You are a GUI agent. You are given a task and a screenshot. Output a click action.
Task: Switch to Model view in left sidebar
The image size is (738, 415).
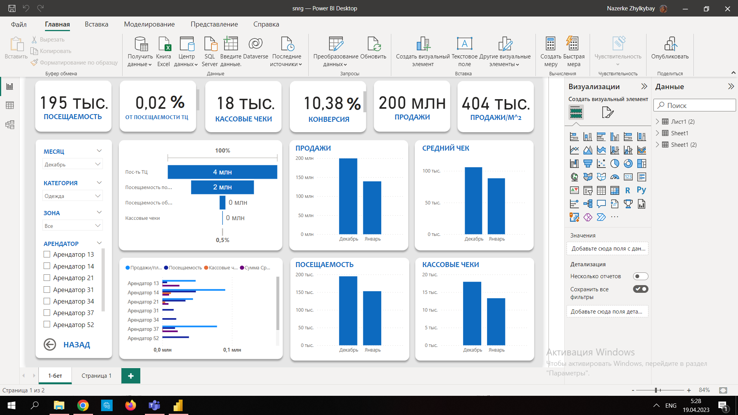(x=10, y=124)
